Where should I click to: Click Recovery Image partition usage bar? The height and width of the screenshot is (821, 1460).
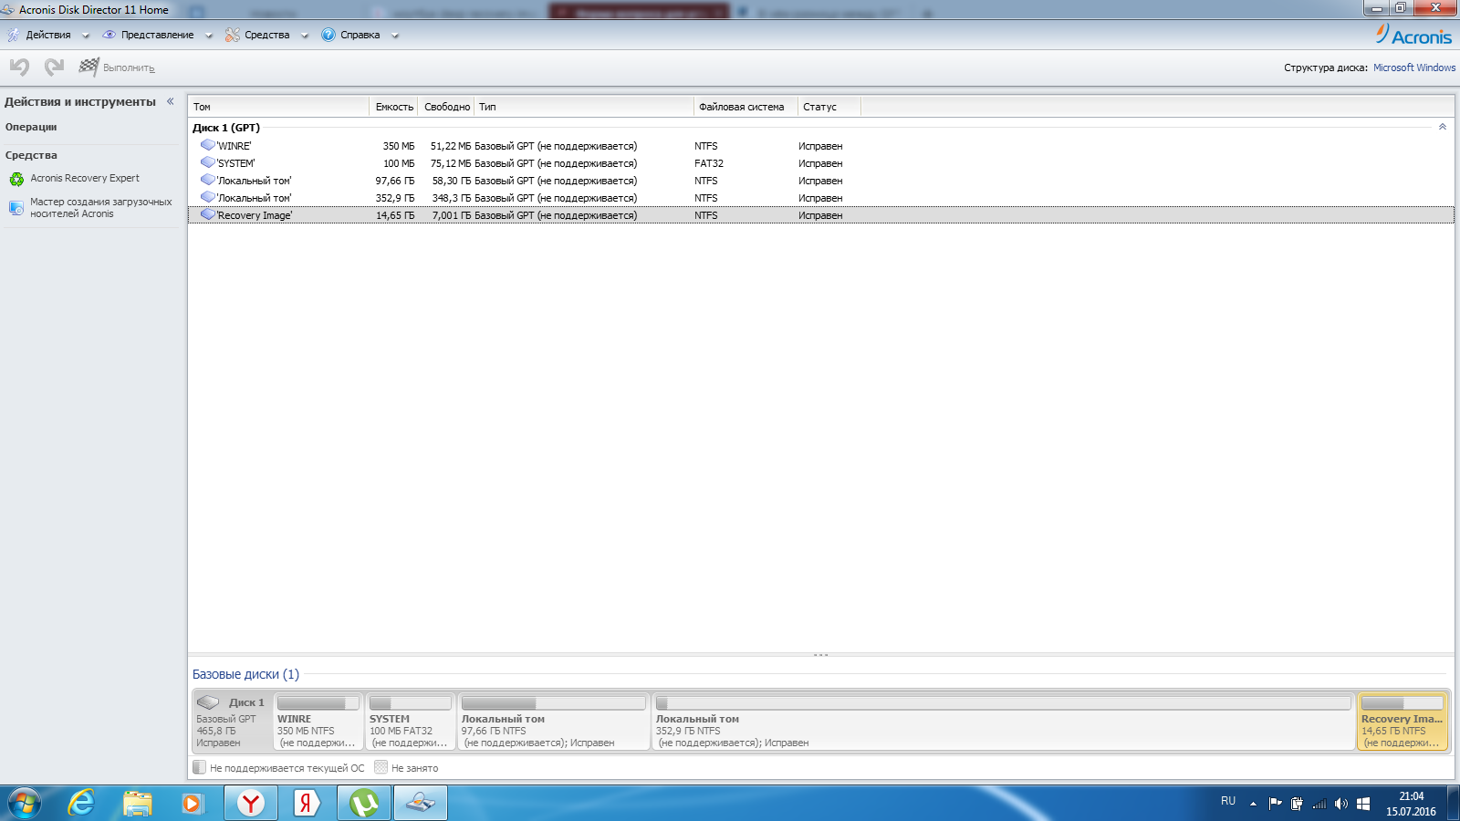[1403, 703]
